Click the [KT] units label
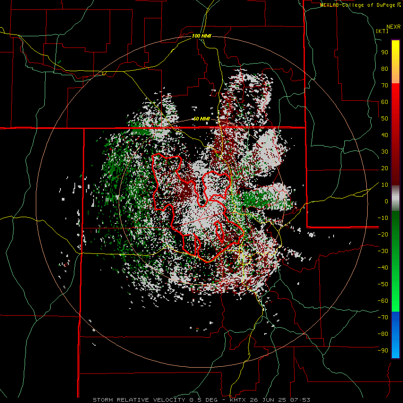 point(382,31)
